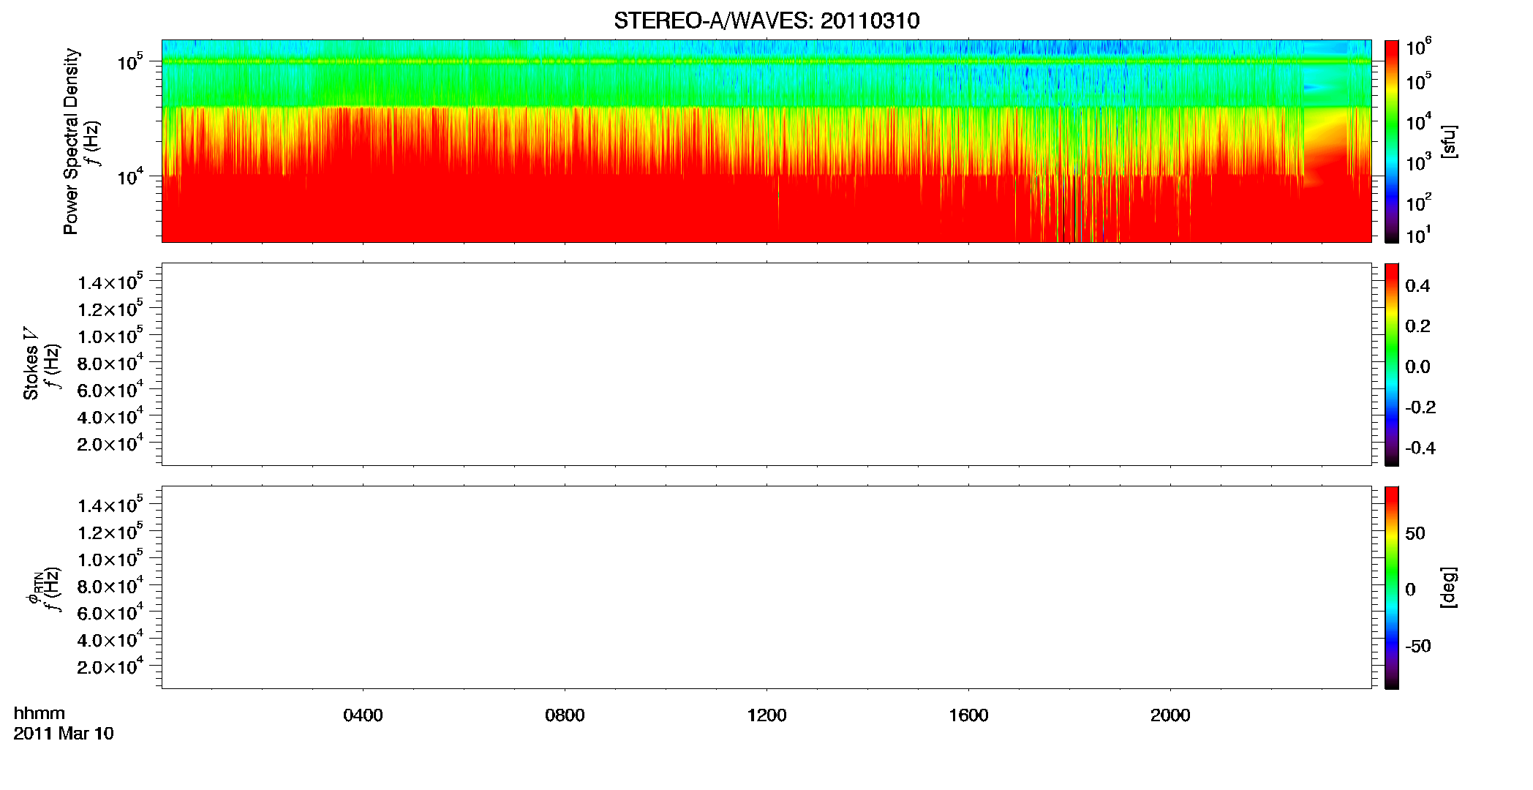The height and width of the screenshot is (790, 1533).
Task: Click the phi RTN degrees color bar
Action: [1391, 588]
